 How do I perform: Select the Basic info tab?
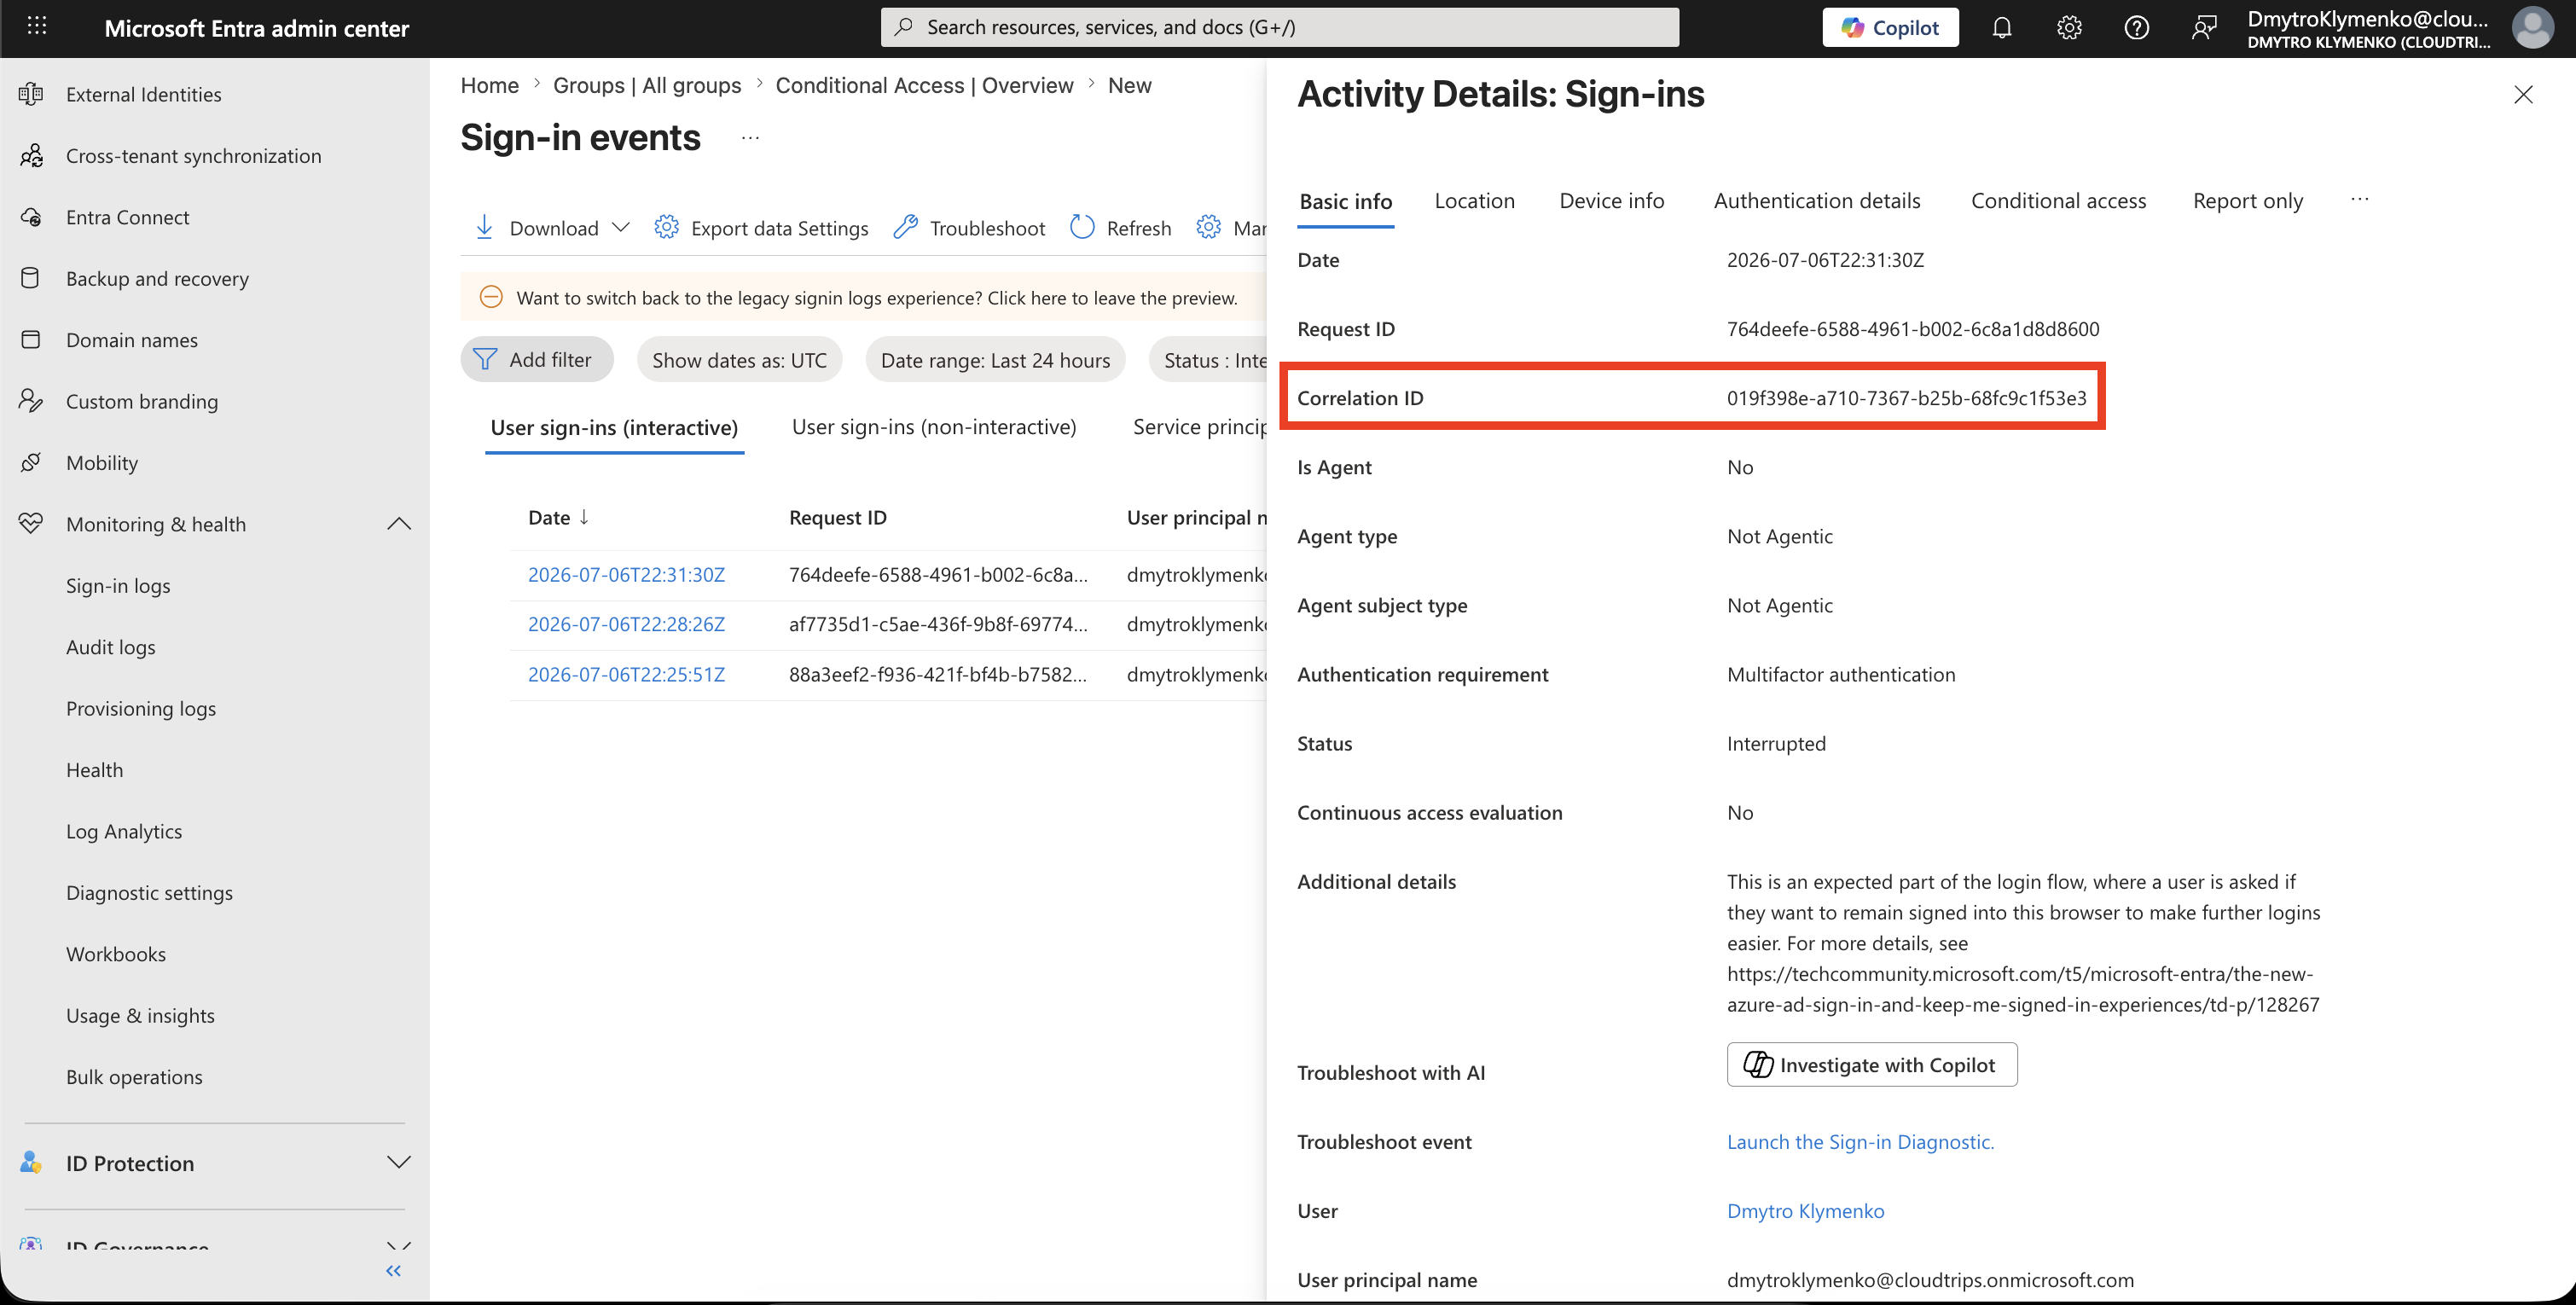pyautogui.click(x=1345, y=201)
